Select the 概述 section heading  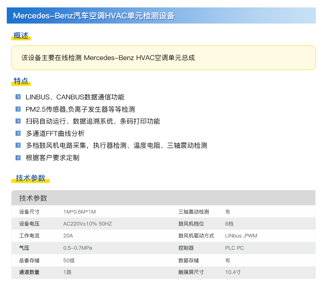(21, 36)
